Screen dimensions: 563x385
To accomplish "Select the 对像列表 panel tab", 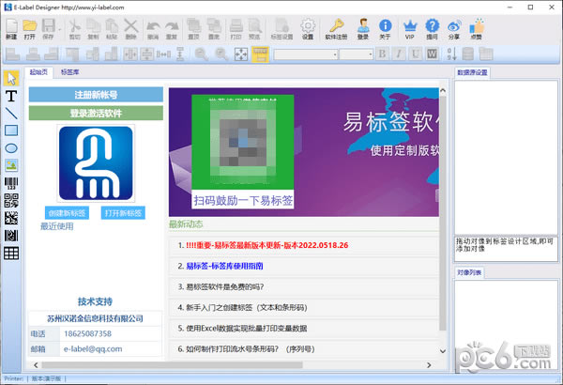I will pyautogui.click(x=469, y=272).
